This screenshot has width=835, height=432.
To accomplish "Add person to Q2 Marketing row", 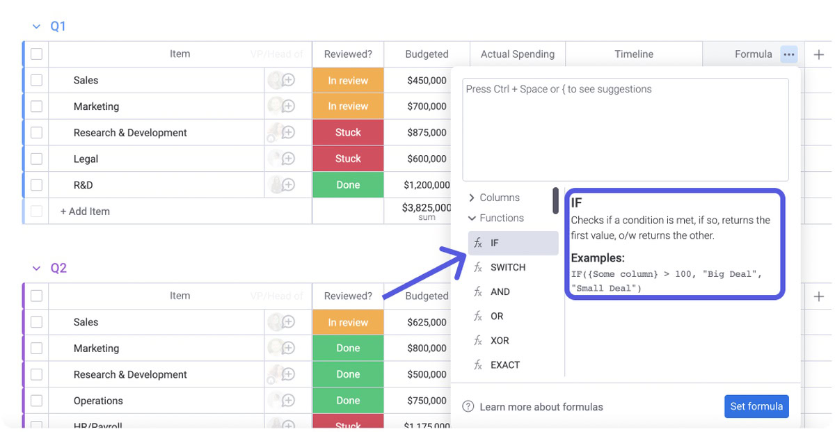I will tap(288, 349).
